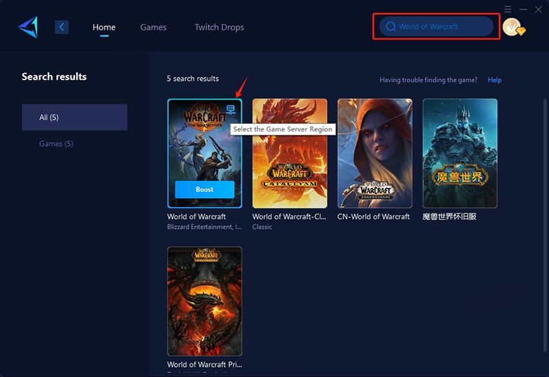This screenshot has width=549, height=377.
Task: Click the World of Warcraft search field
Action: click(436, 26)
